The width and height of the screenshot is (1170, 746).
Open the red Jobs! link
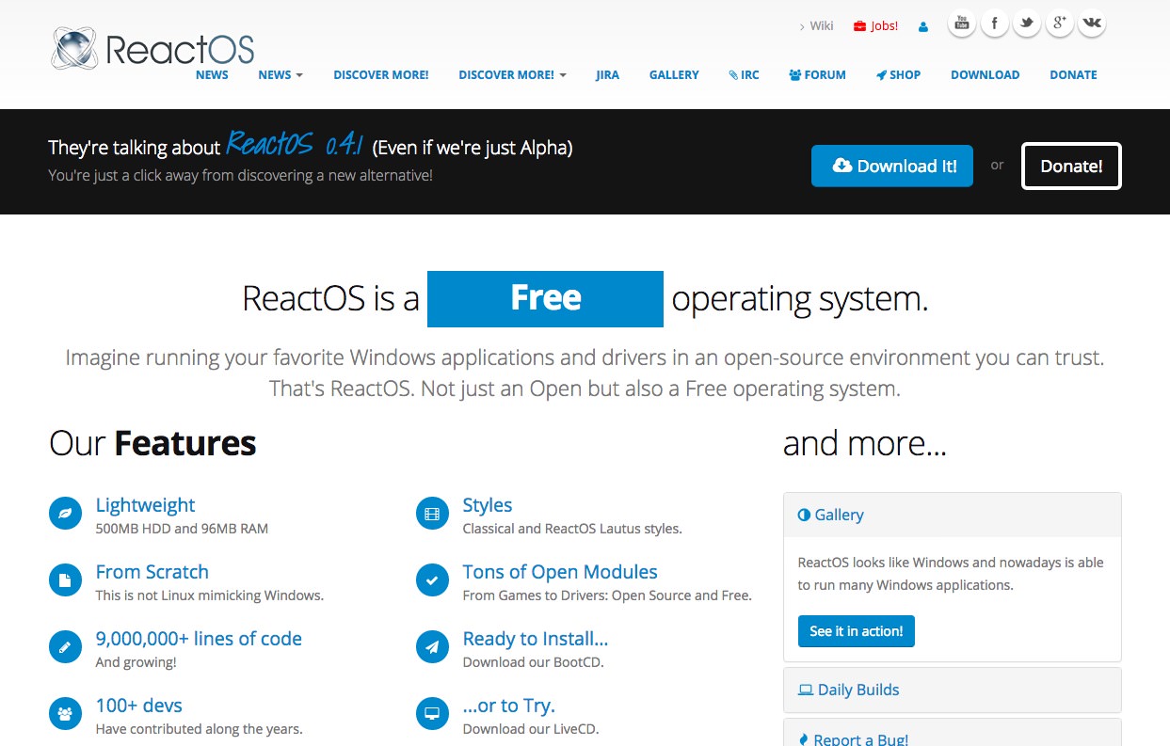(x=876, y=26)
